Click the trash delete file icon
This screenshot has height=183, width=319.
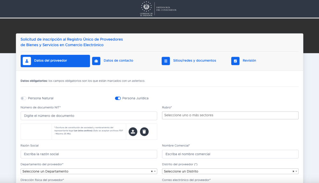tap(144, 131)
